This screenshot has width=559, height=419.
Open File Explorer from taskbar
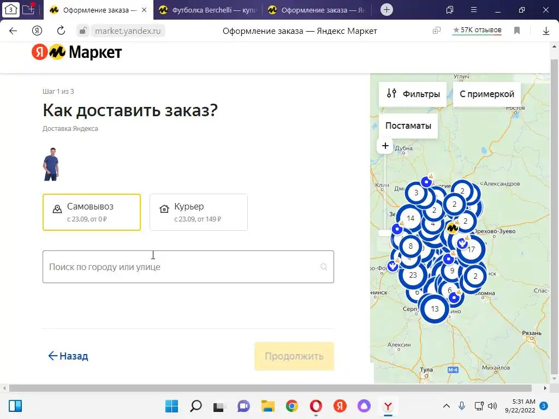point(267,406)
